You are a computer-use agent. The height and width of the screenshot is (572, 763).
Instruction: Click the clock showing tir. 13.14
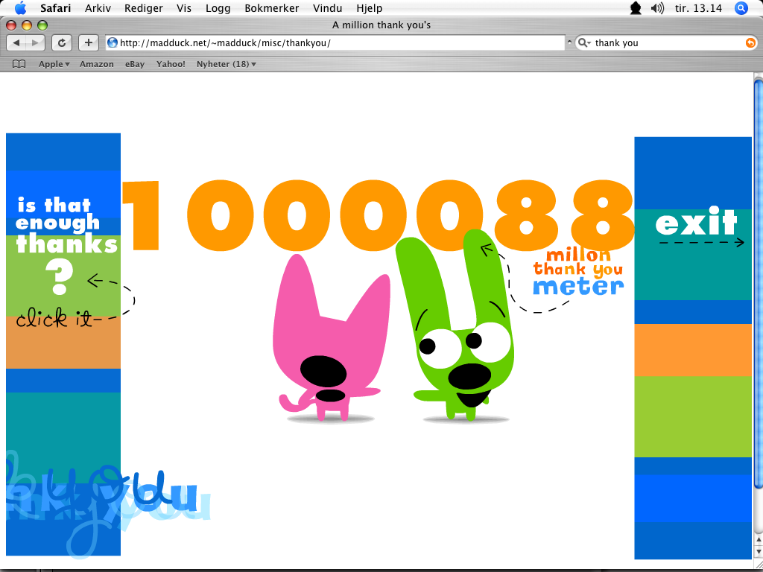tap(699, 8)
